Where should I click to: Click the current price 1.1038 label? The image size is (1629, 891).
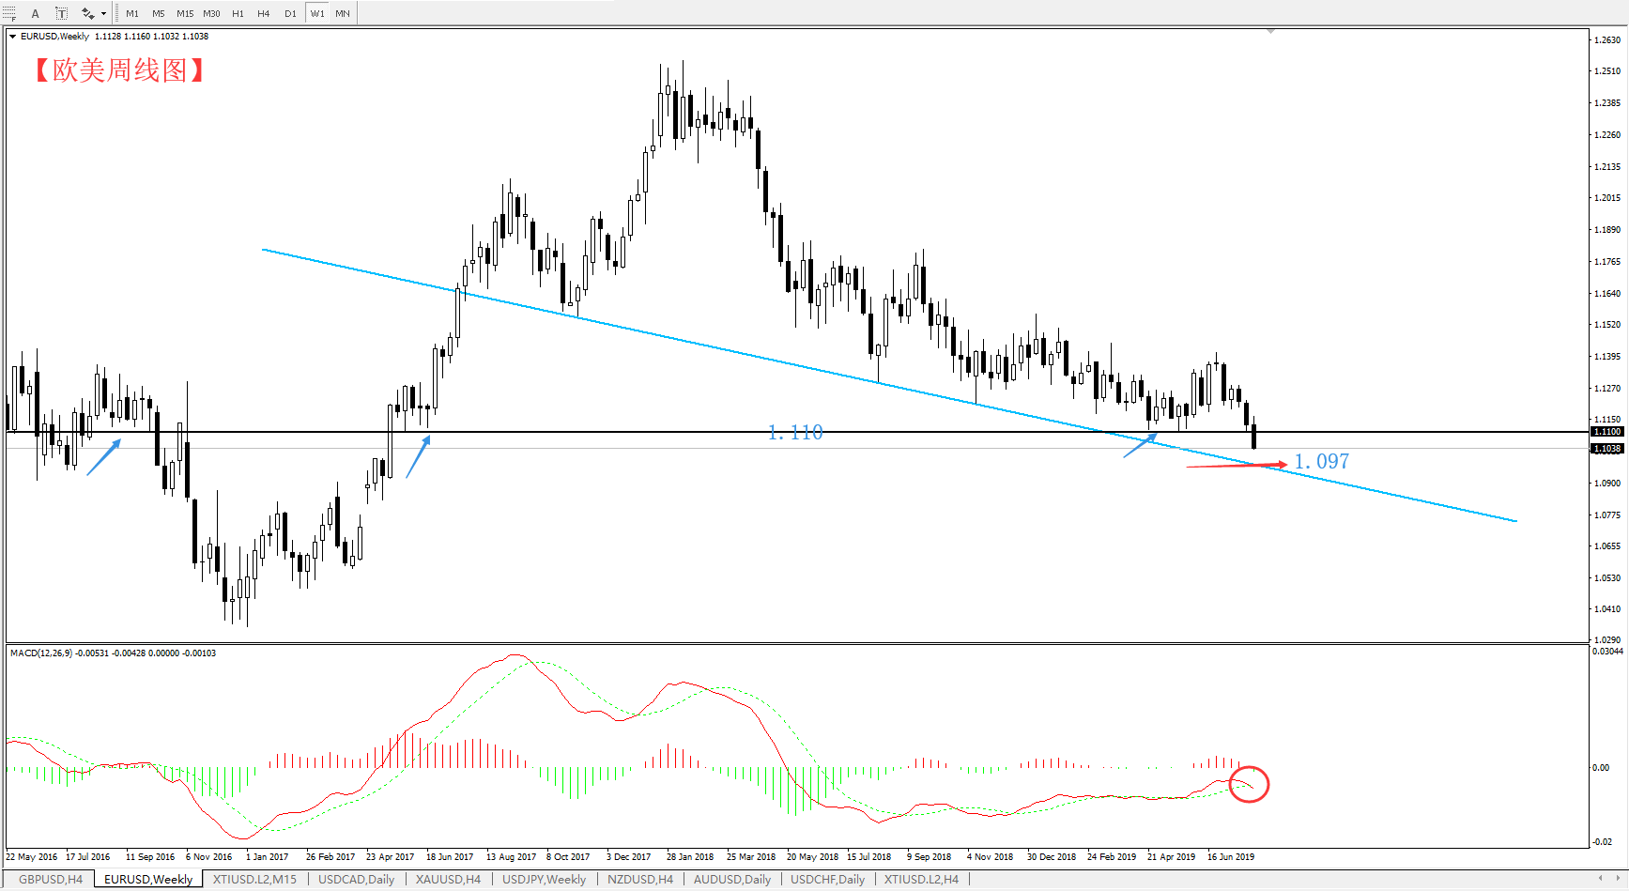[x=1607, y=449]
